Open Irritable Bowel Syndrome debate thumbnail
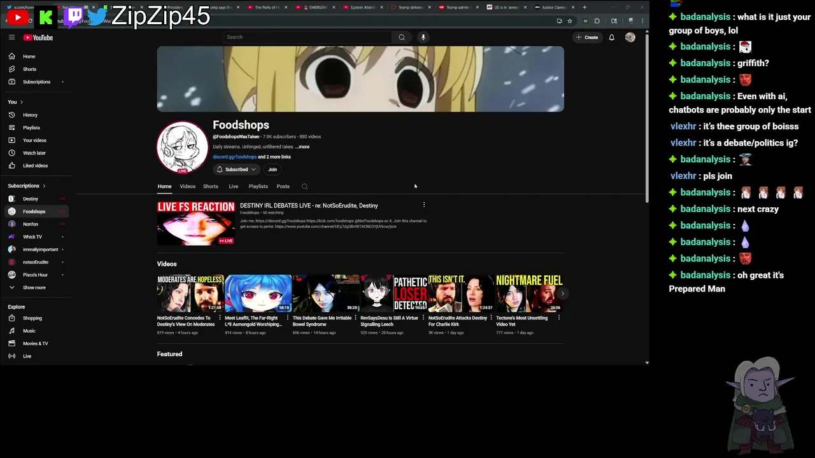This screenshot has height=458, width=815. [326, 293]
